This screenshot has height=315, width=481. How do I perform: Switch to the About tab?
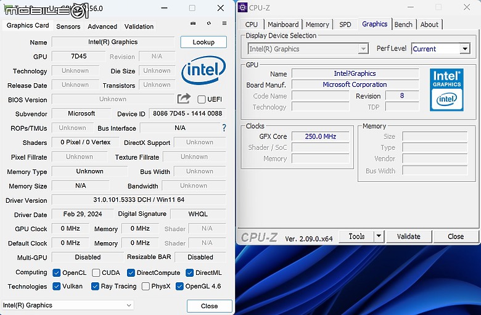coord(429,25)
